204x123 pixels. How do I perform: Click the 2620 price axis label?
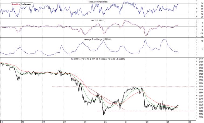[x=201, y=105]
